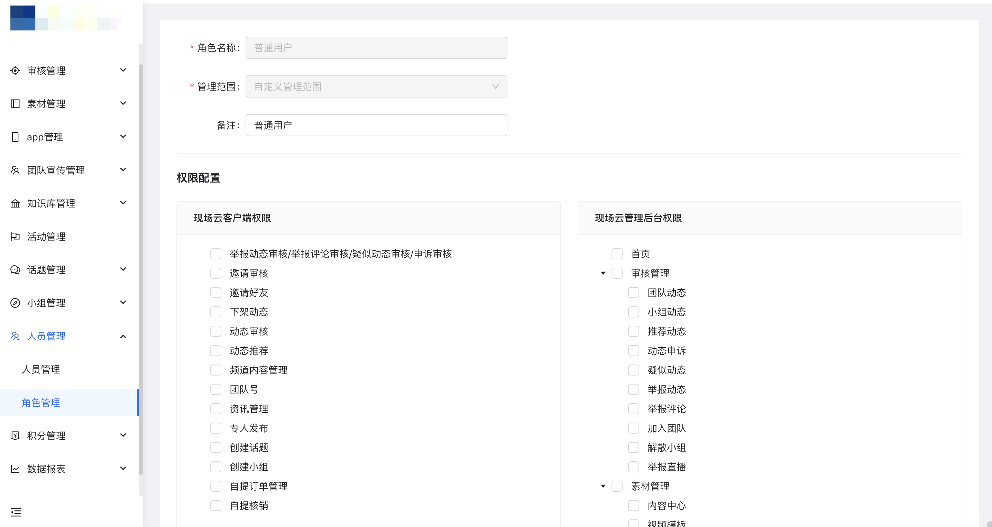
Task: Click the 素材管理 sidebar layout icon
Action: coord(15,103)
